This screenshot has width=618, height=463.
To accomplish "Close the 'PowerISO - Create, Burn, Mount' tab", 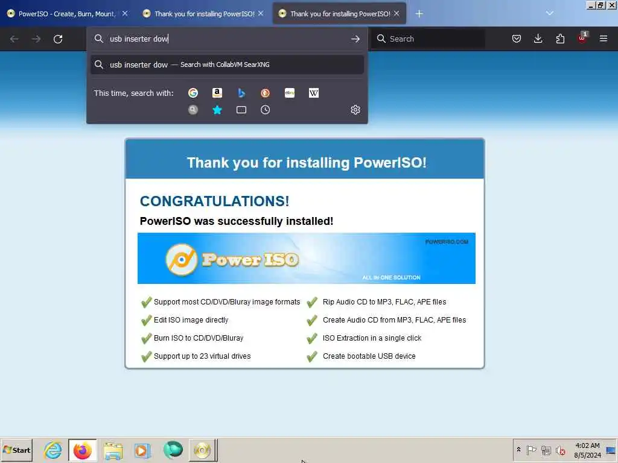I will [125, 13].
